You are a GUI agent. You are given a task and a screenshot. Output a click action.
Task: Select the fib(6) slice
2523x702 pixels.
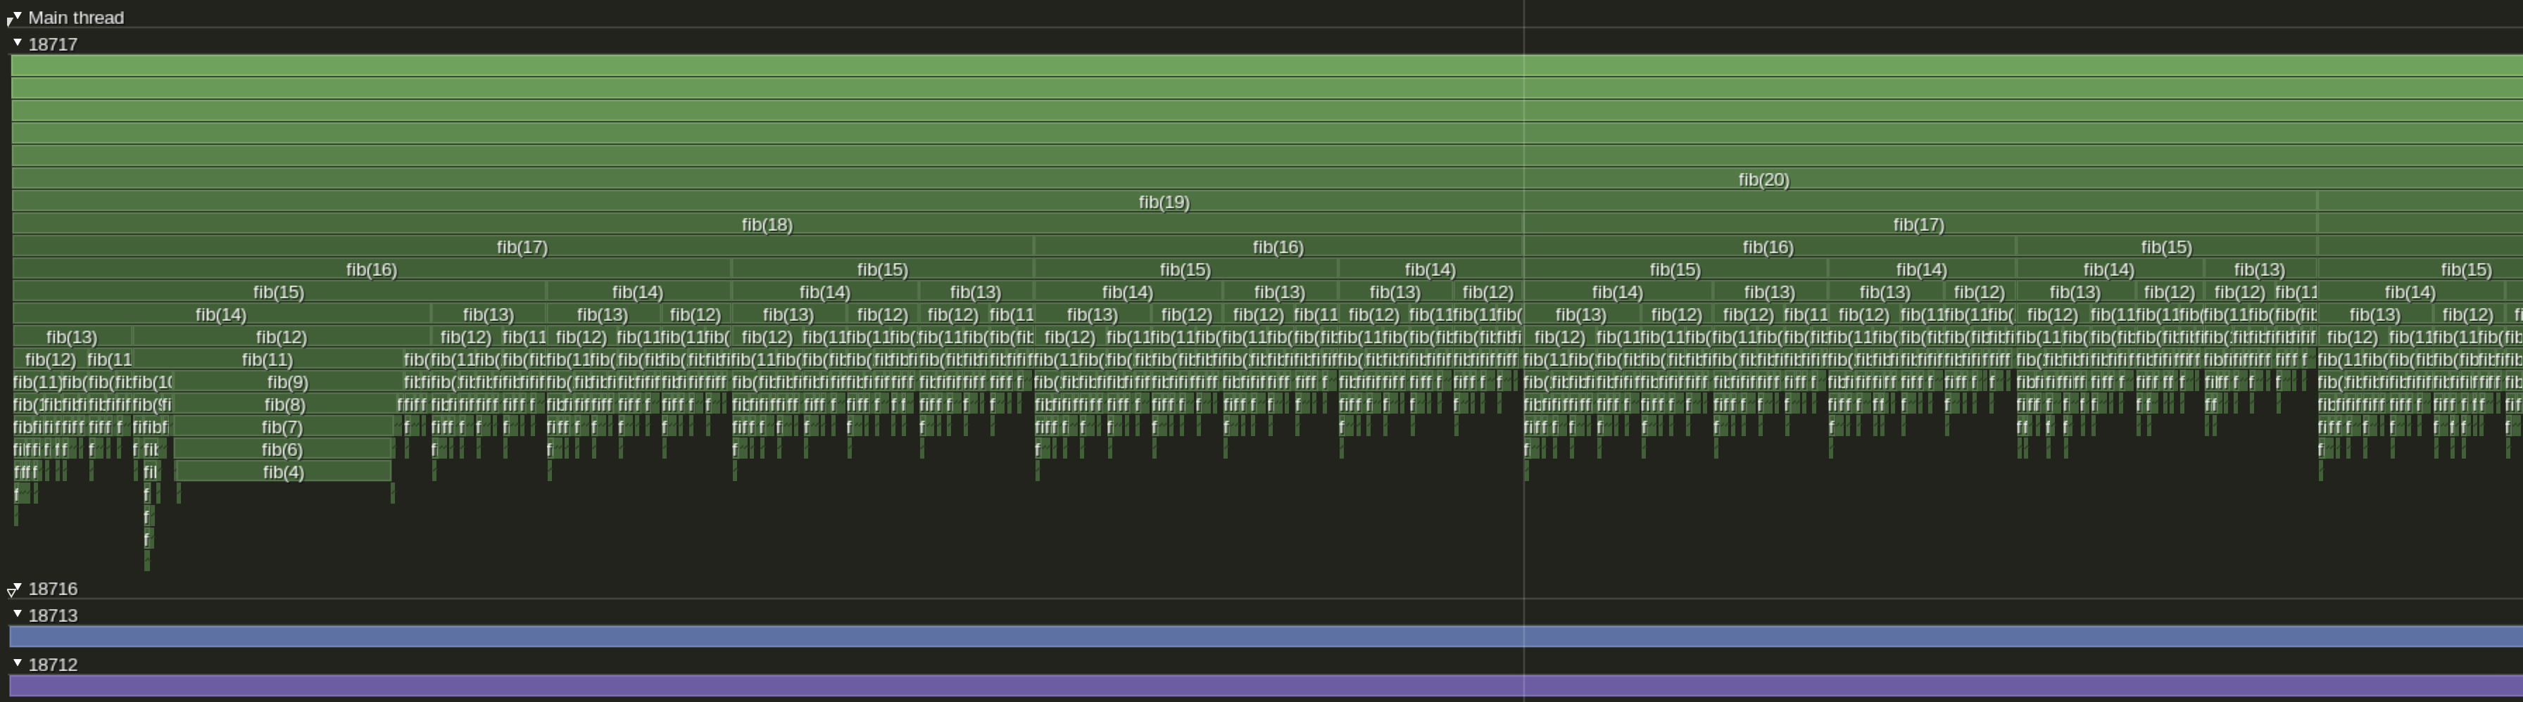282,449
